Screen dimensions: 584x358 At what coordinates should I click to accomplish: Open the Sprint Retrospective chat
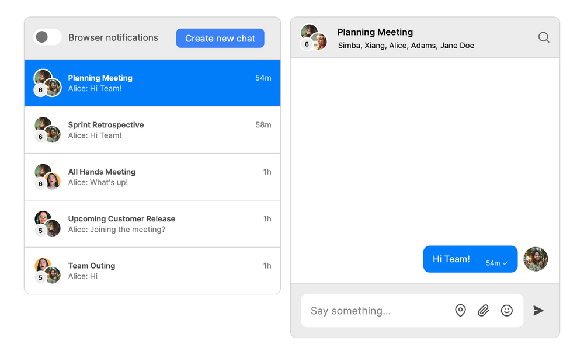(x=152, y=130)
